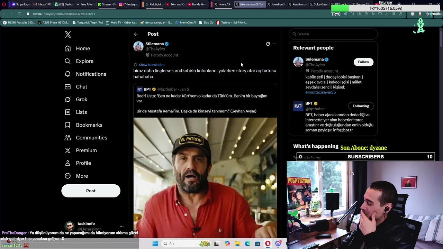
Task: Open Home from the X sidebar
Action: click(78, 48)
